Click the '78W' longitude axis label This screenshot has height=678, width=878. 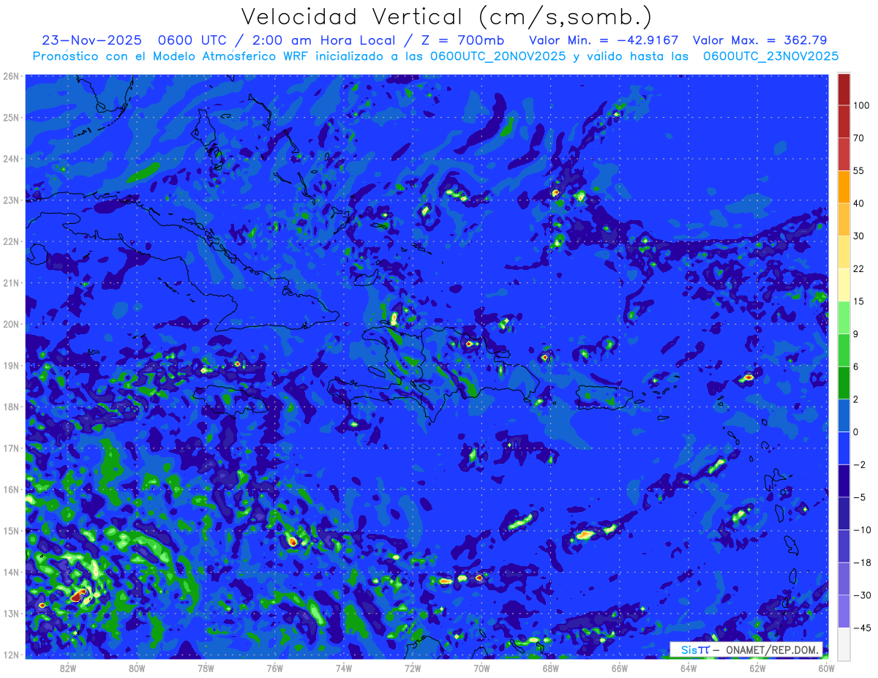tap(206, 668)
